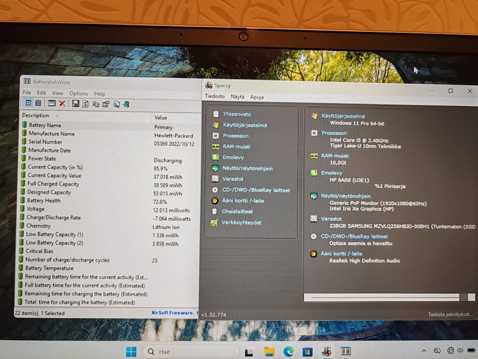
Task: Open Varastot heading link in summary pane
Action: (x=331, y=219)
